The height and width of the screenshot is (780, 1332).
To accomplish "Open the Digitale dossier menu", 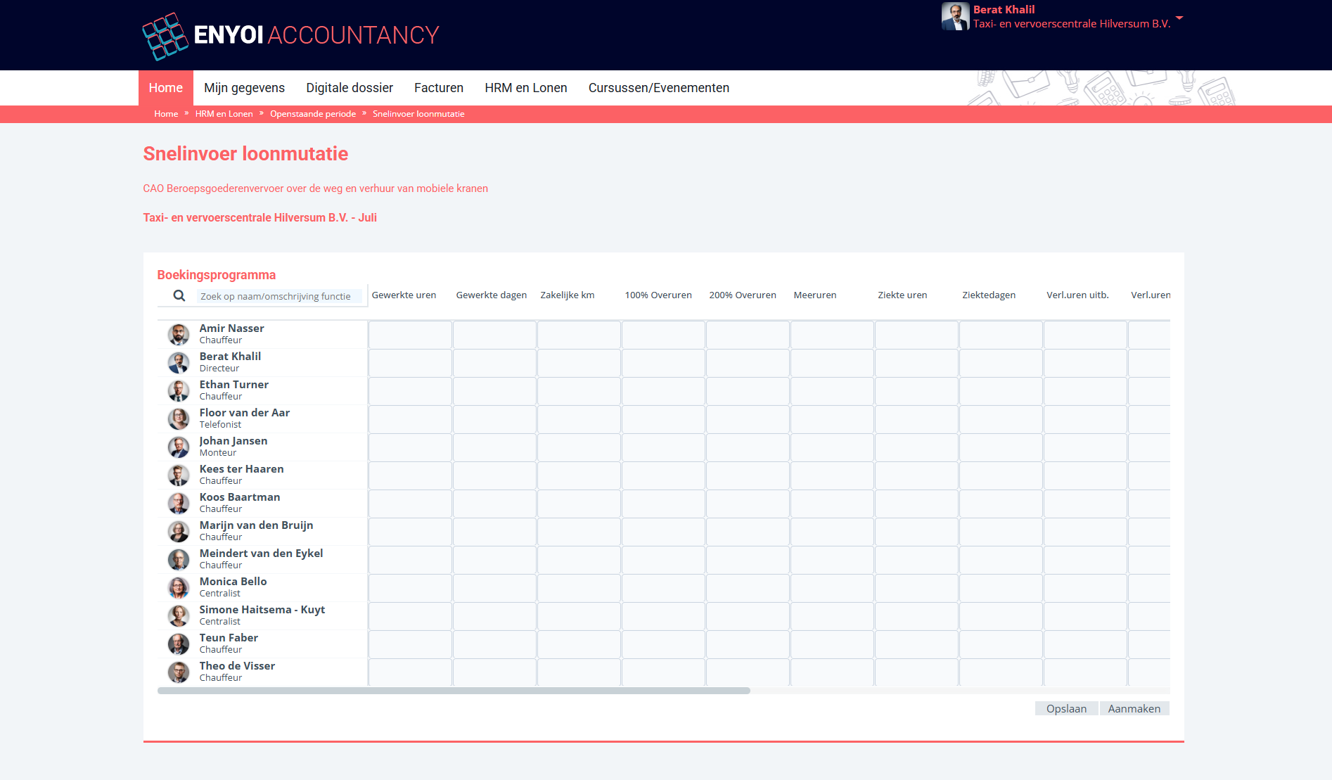I will coord(349,88).
